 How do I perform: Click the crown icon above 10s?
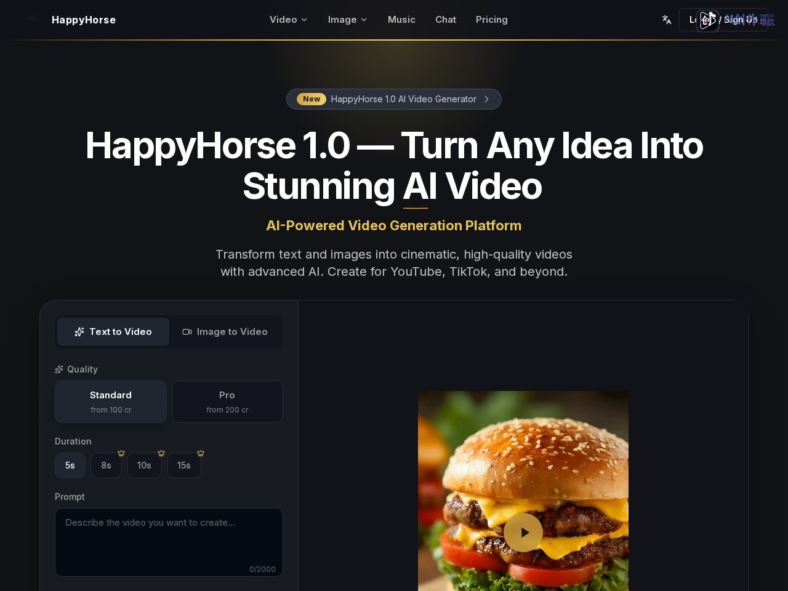coord(161,453)
